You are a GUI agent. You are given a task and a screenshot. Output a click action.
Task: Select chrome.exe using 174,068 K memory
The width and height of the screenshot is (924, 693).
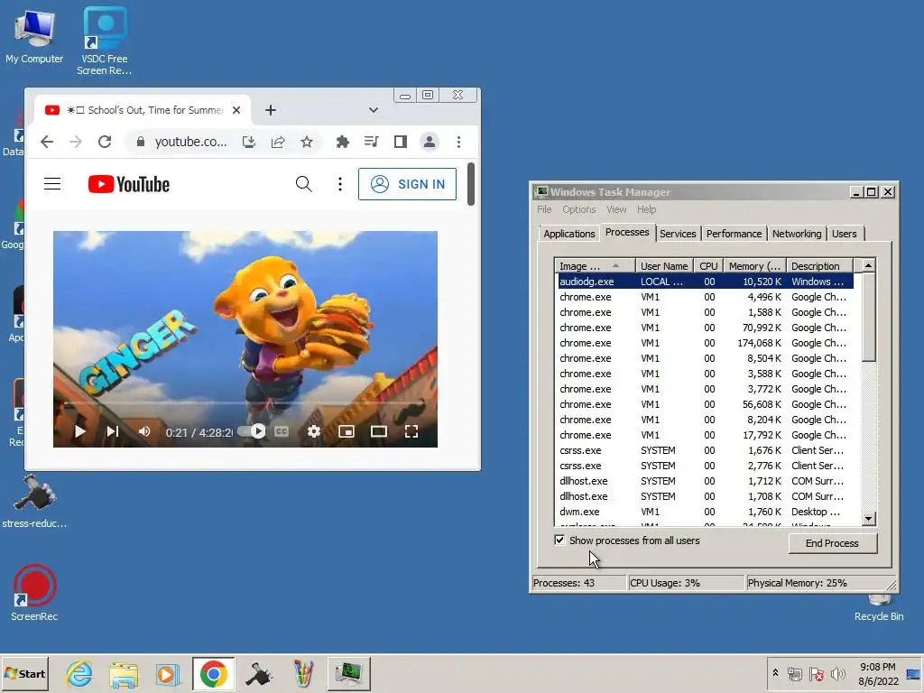pyautogui.click(x=704, y=343)
